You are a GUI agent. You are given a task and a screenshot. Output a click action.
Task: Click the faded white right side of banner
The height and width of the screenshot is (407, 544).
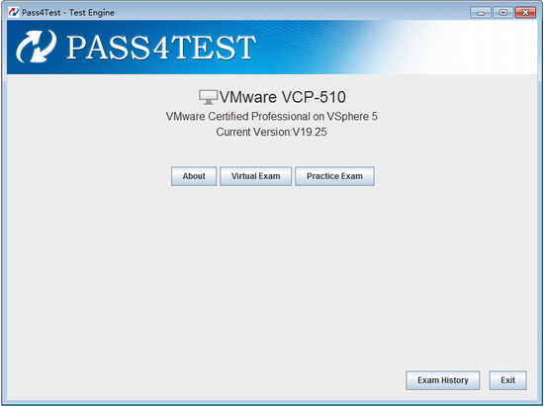tap(469, 47)
